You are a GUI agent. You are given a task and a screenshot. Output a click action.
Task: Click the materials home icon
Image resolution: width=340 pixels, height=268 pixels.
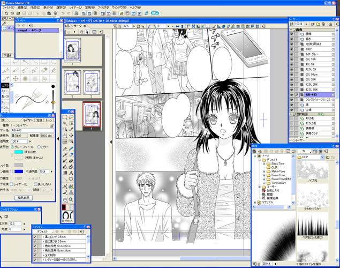(x=254, y=151)
